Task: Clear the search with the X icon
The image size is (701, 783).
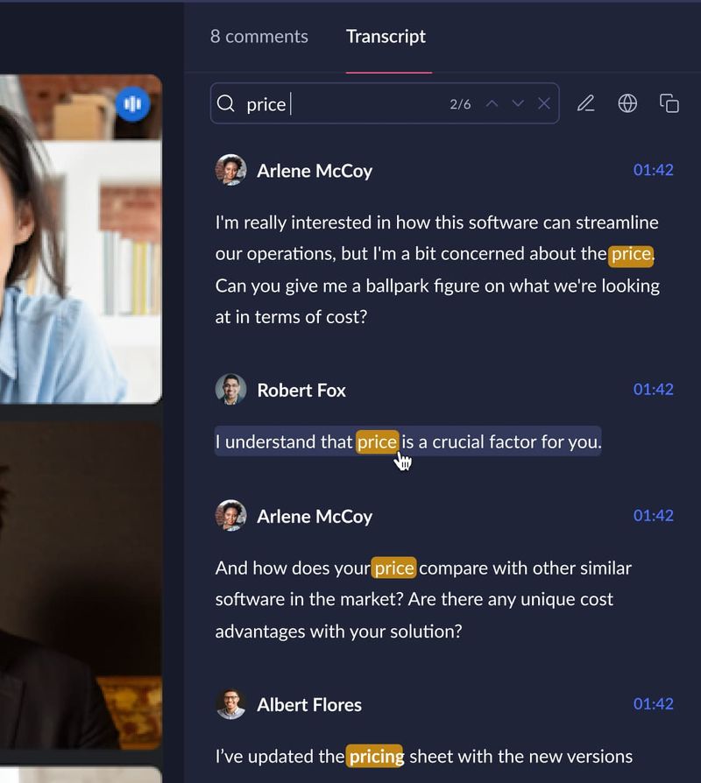Action: click(x=543, y=102)
